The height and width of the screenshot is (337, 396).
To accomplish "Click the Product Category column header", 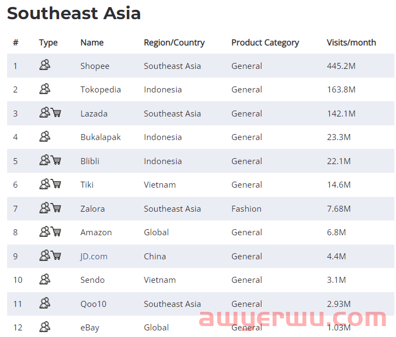I will pyautogui.click(x=265, y=43).
